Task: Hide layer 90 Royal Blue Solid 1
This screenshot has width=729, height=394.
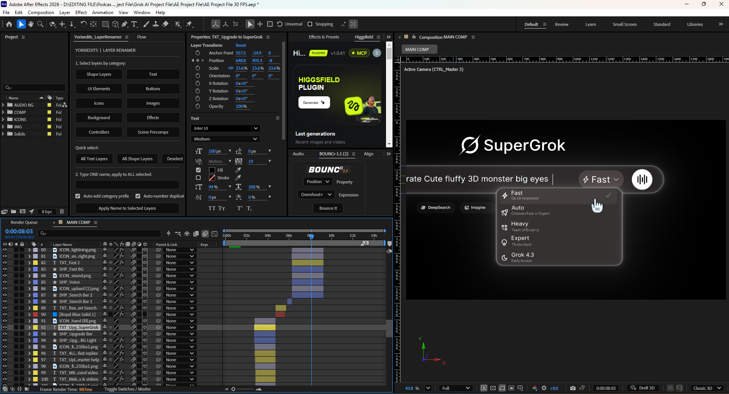Action: coord(5,314)
